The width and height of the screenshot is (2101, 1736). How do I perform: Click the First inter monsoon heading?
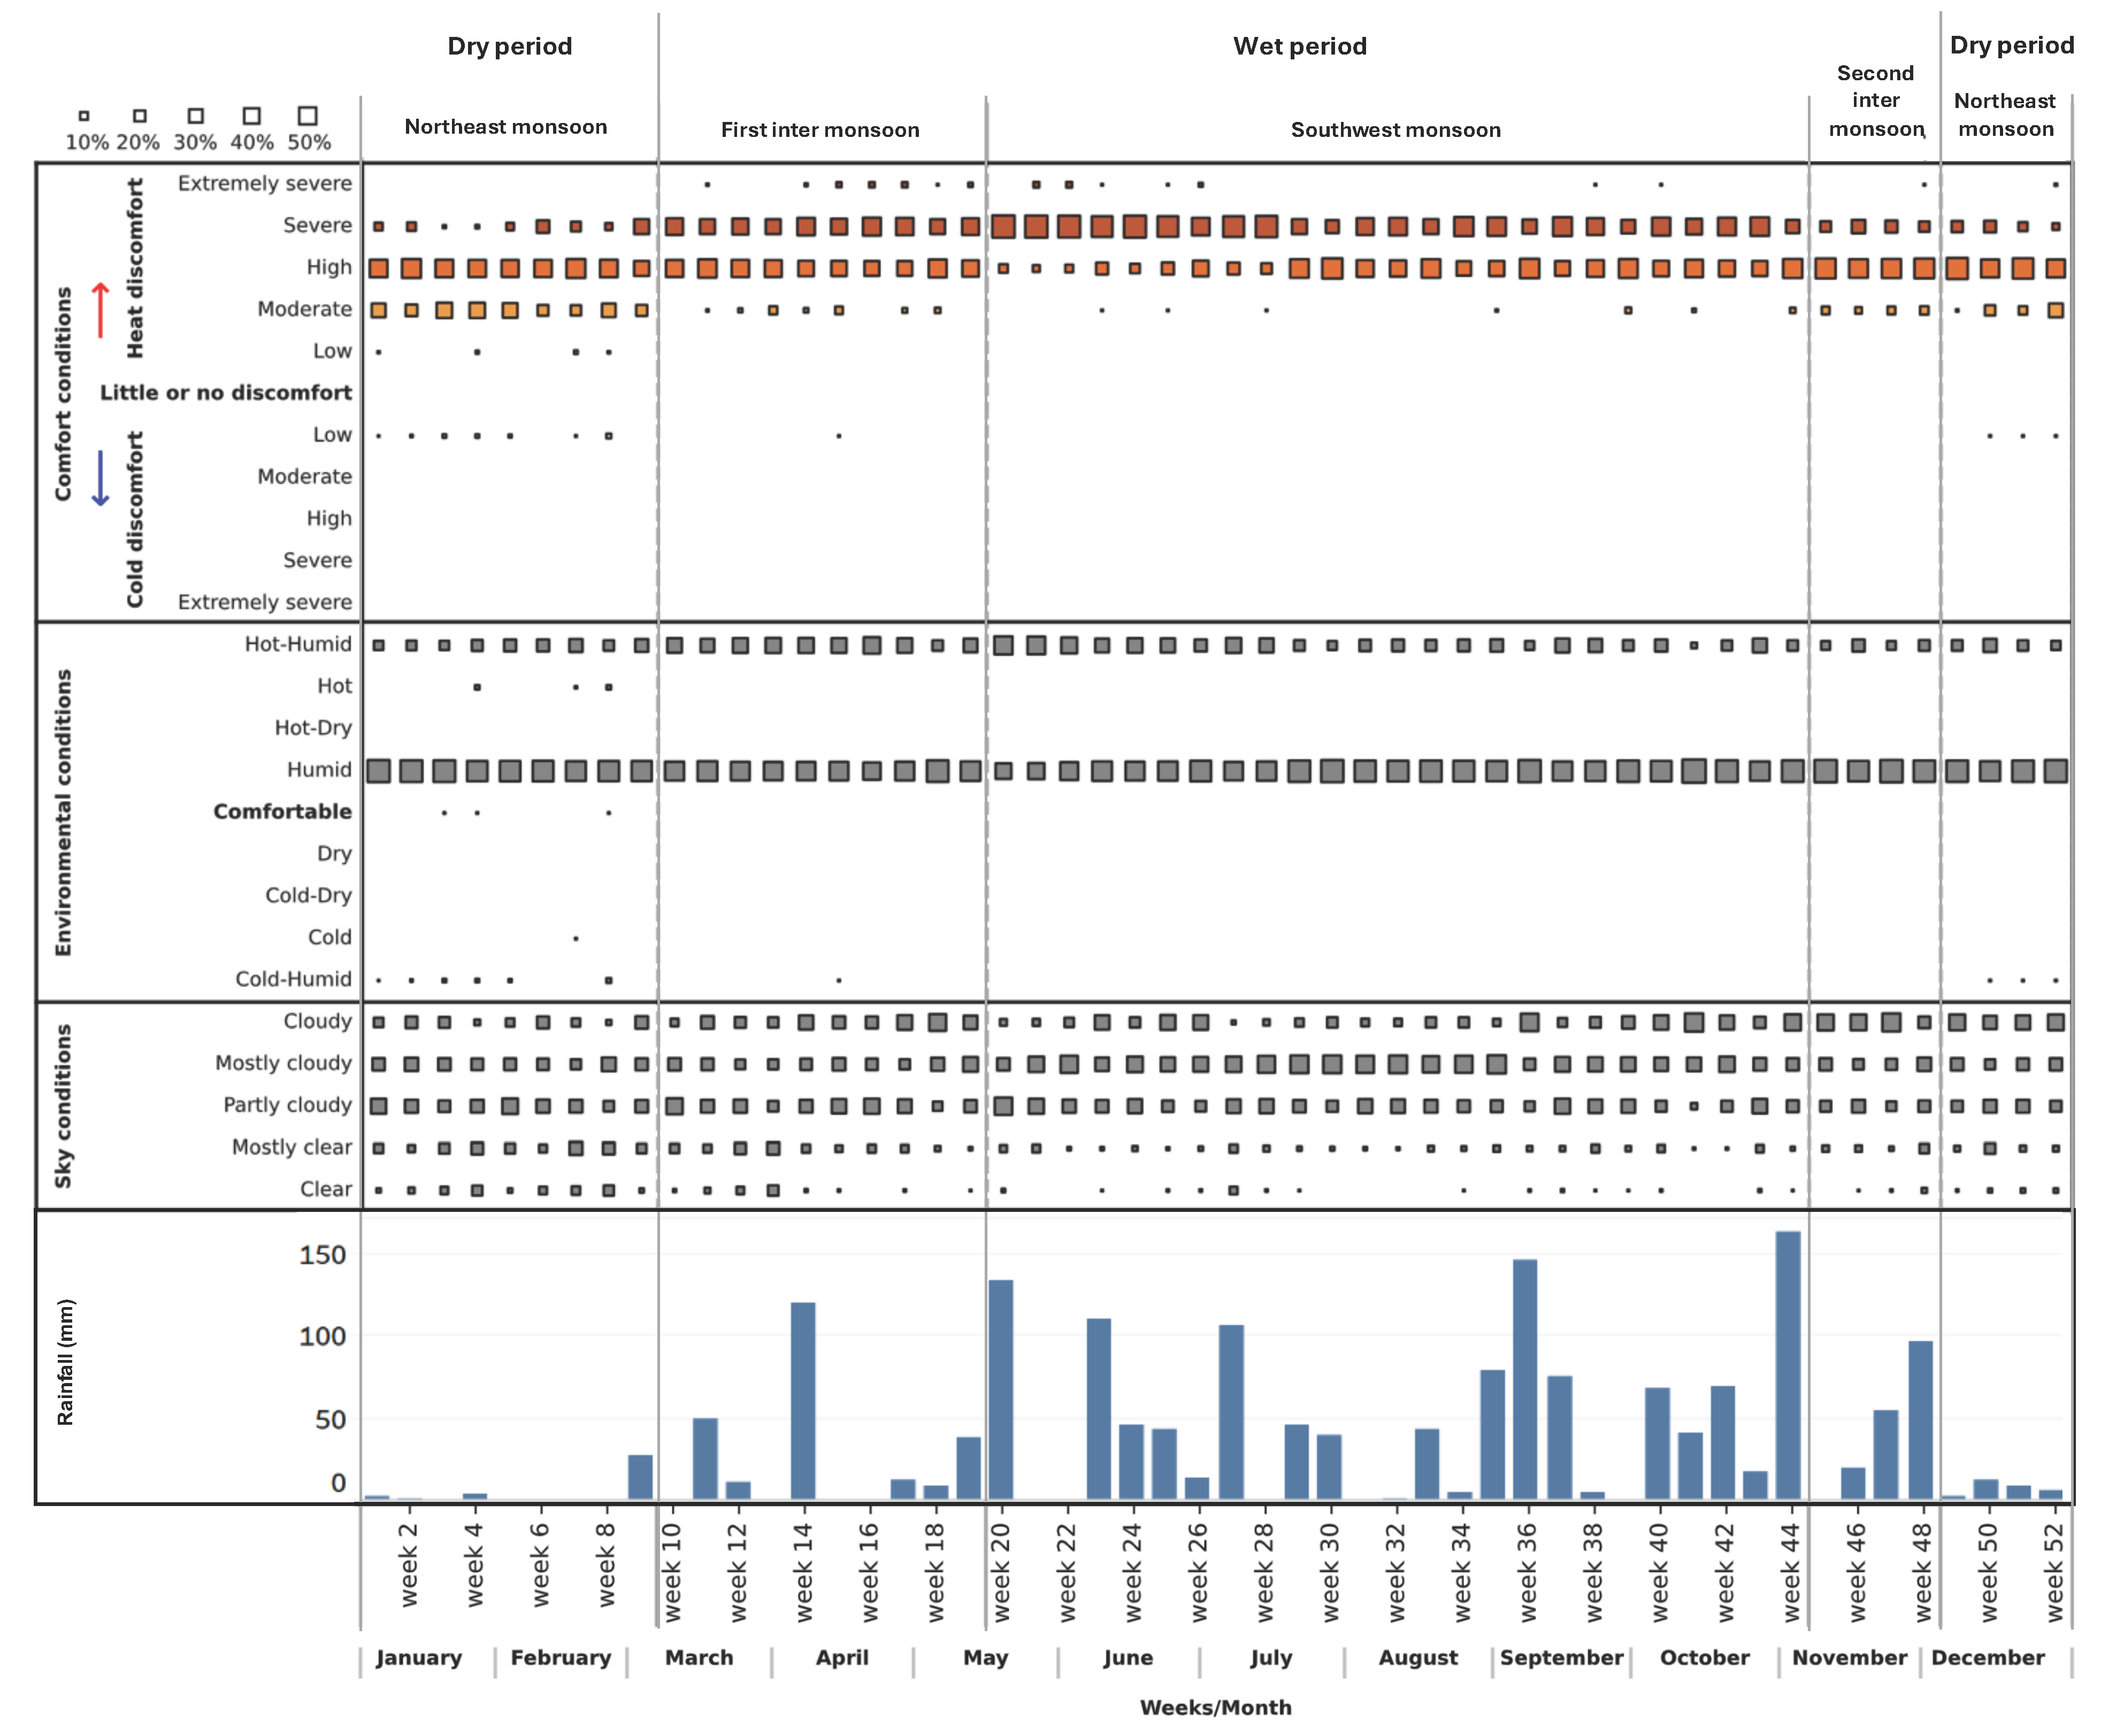point(820,130)
